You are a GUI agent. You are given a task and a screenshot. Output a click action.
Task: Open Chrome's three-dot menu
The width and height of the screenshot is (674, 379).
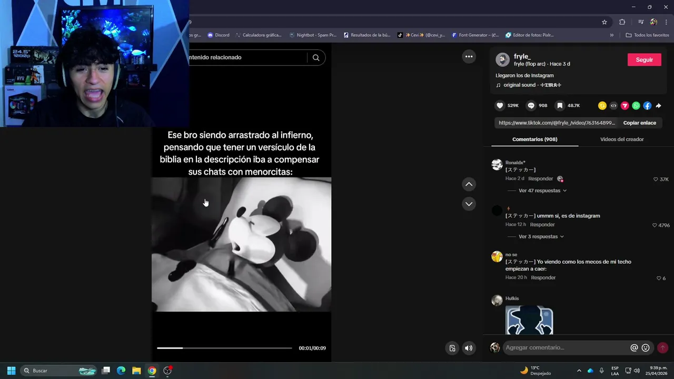tap(666, 22)
